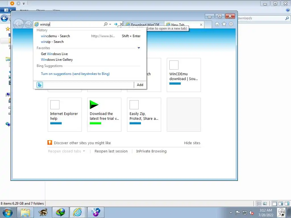
Task: Select the 'Get Windows Live' favorite
Action: tap(54, 54)
